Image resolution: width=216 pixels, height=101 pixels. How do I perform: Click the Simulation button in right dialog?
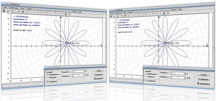click(203, 79)
